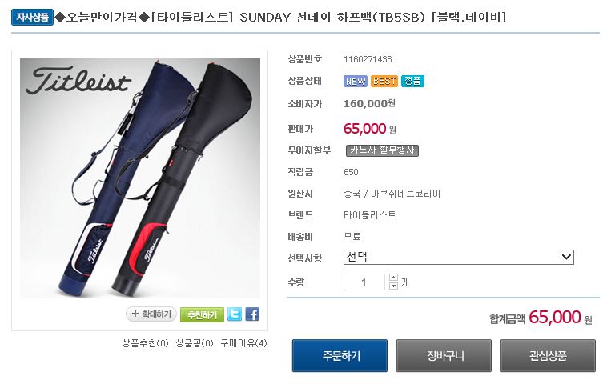This screenshot has width=611, height=388.
Task: Save item with 관심상품 wishlist button
Action: tap(548, 356)
